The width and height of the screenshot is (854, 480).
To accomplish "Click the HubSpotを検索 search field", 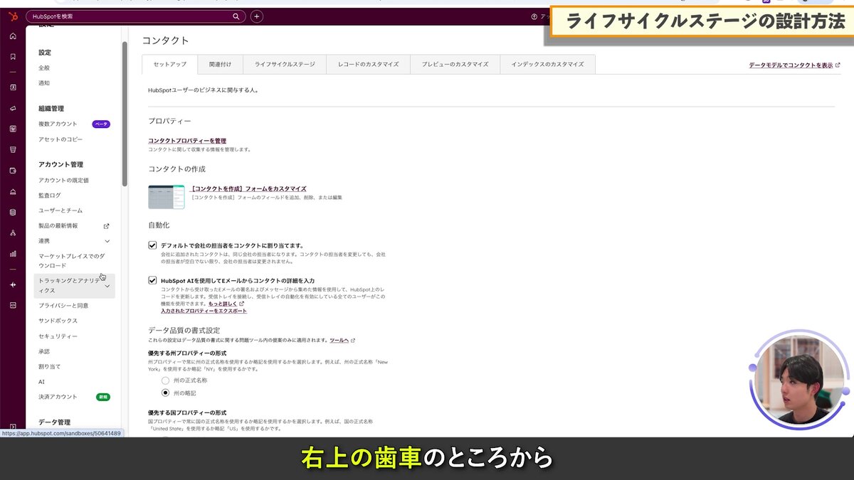I will point(135,14).
